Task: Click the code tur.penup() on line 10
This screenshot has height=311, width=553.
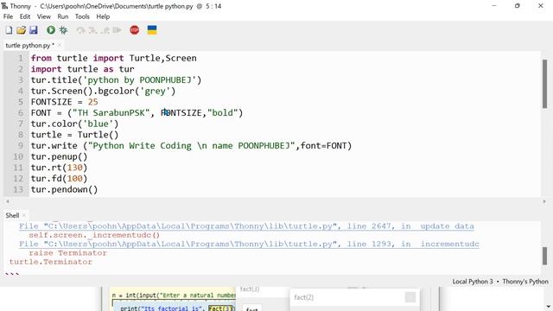Action: [x=60, y=156]
